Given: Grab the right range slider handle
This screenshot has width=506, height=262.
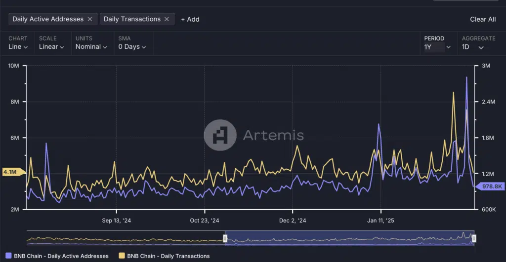Looking at the screenshot, I should [x=474, y=238].
